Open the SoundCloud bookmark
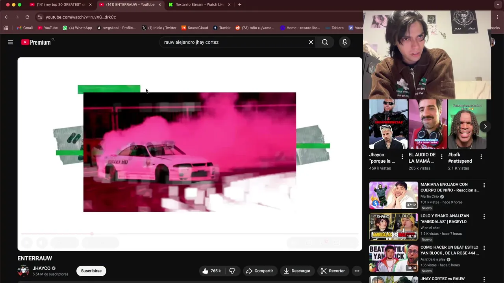The height and width of the screenshot is (283, 504). click(195, 28)
